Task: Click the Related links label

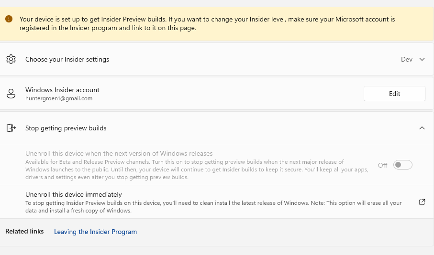Action: pyautogui.click(x=24, y=232)
